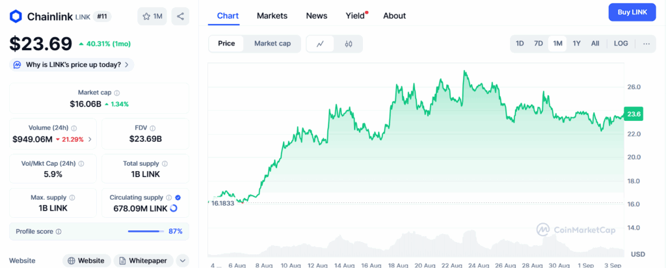Switch to line chart icon
Image resolution: width=666 pixels, height=268 pixels.
tap(320, 44)
